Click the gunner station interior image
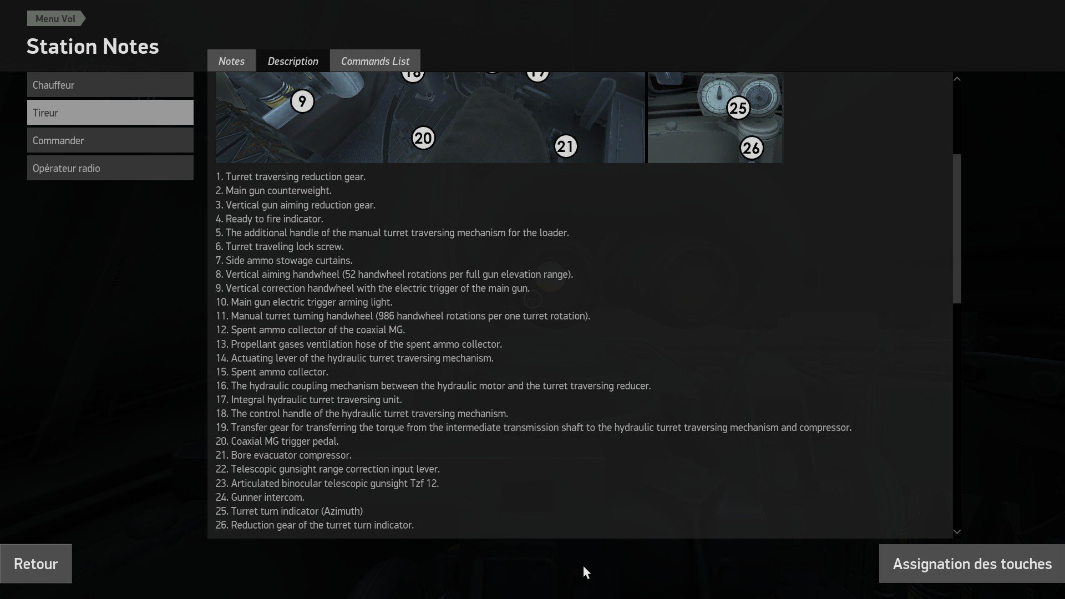The image size is (1065, 599). [x=430, y=118]
